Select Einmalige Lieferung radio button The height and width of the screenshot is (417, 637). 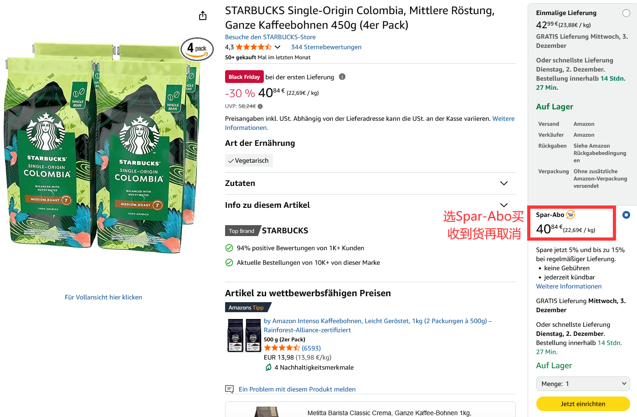[627, 13]
